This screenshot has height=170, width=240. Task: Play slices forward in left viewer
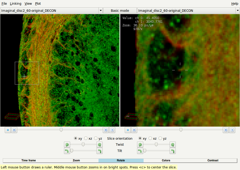click(x=112, y=130)
